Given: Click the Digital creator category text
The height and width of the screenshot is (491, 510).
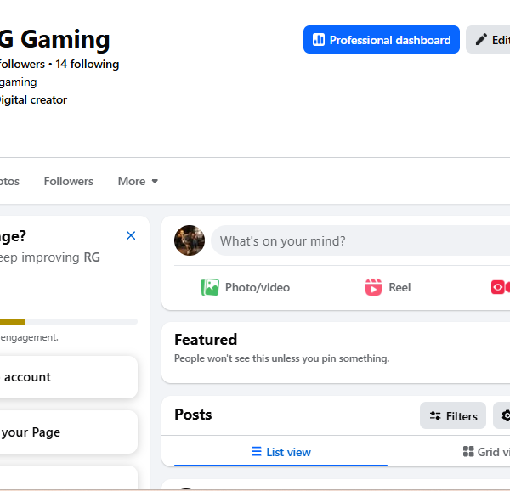Looking at the screenshot, I should click(x=33, y=99).
